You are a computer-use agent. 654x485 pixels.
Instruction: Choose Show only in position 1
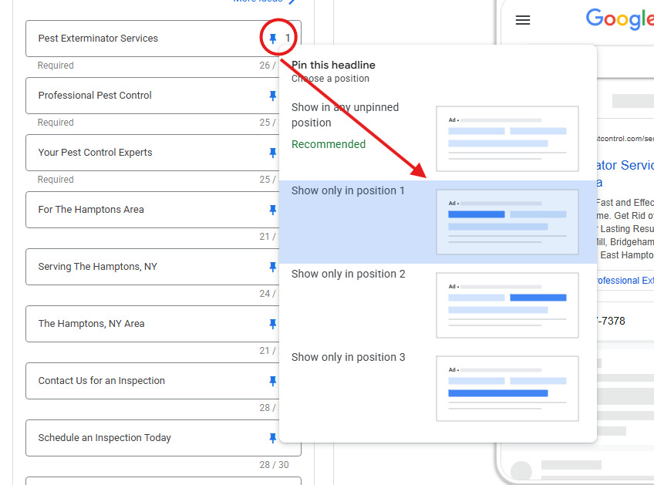[348, 190]
